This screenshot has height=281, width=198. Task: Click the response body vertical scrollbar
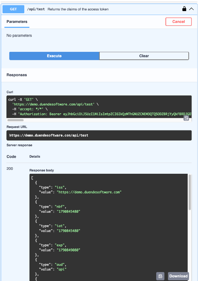coord(190,192)
